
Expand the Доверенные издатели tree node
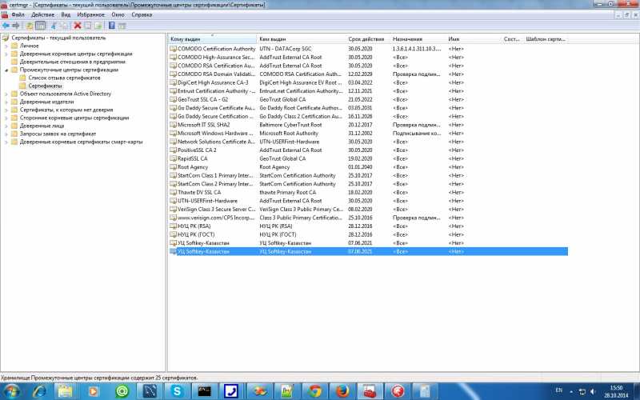click(6, 102)
